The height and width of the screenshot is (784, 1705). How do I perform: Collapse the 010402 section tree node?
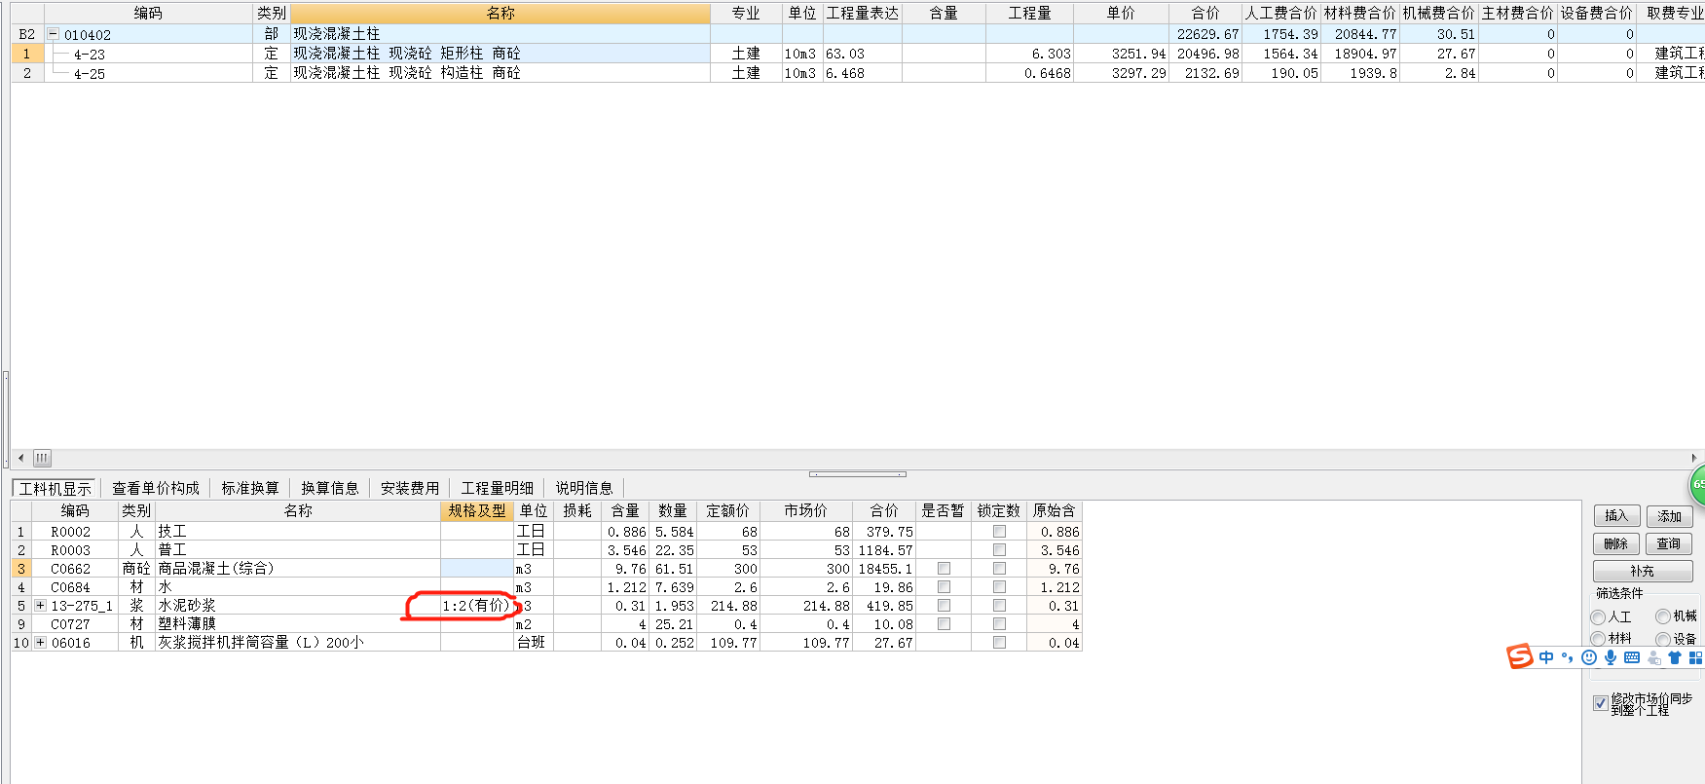point(54,34)
